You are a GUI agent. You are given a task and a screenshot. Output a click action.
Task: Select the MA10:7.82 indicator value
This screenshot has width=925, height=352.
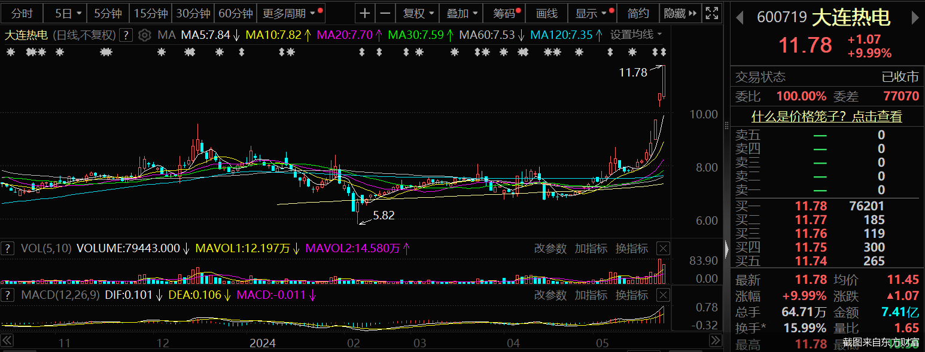tap(278, 35)
